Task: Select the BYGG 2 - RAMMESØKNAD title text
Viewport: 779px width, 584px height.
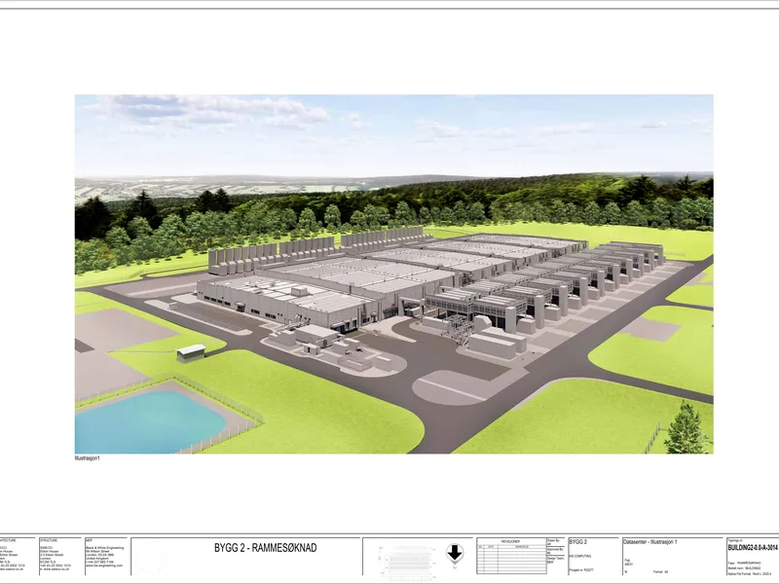Action: (265, 548)
